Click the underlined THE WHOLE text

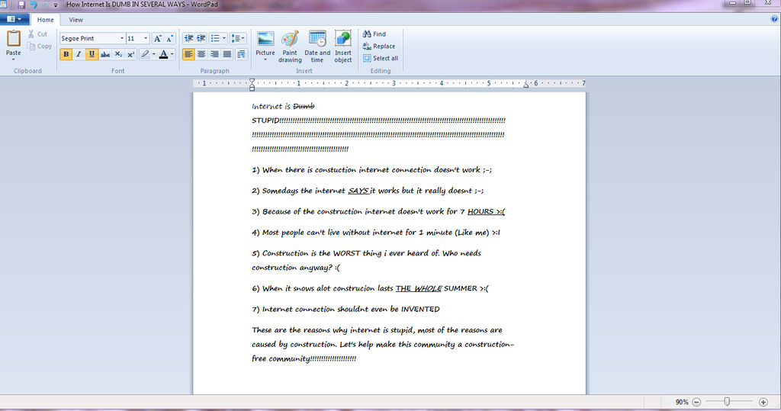pos(419,288)
